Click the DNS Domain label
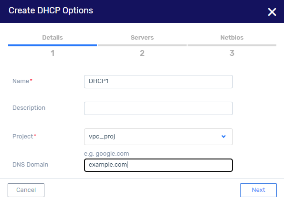This screenshot has width=284, height=201. pos(31,165)
